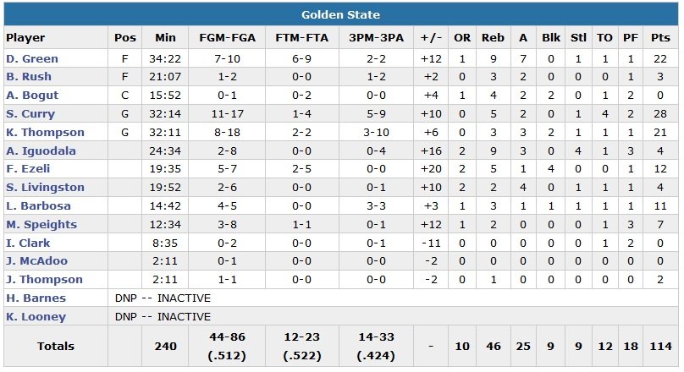The image size is (684, 372).
Task: Open J. McAdoo player page
Action: pos(36,261)
